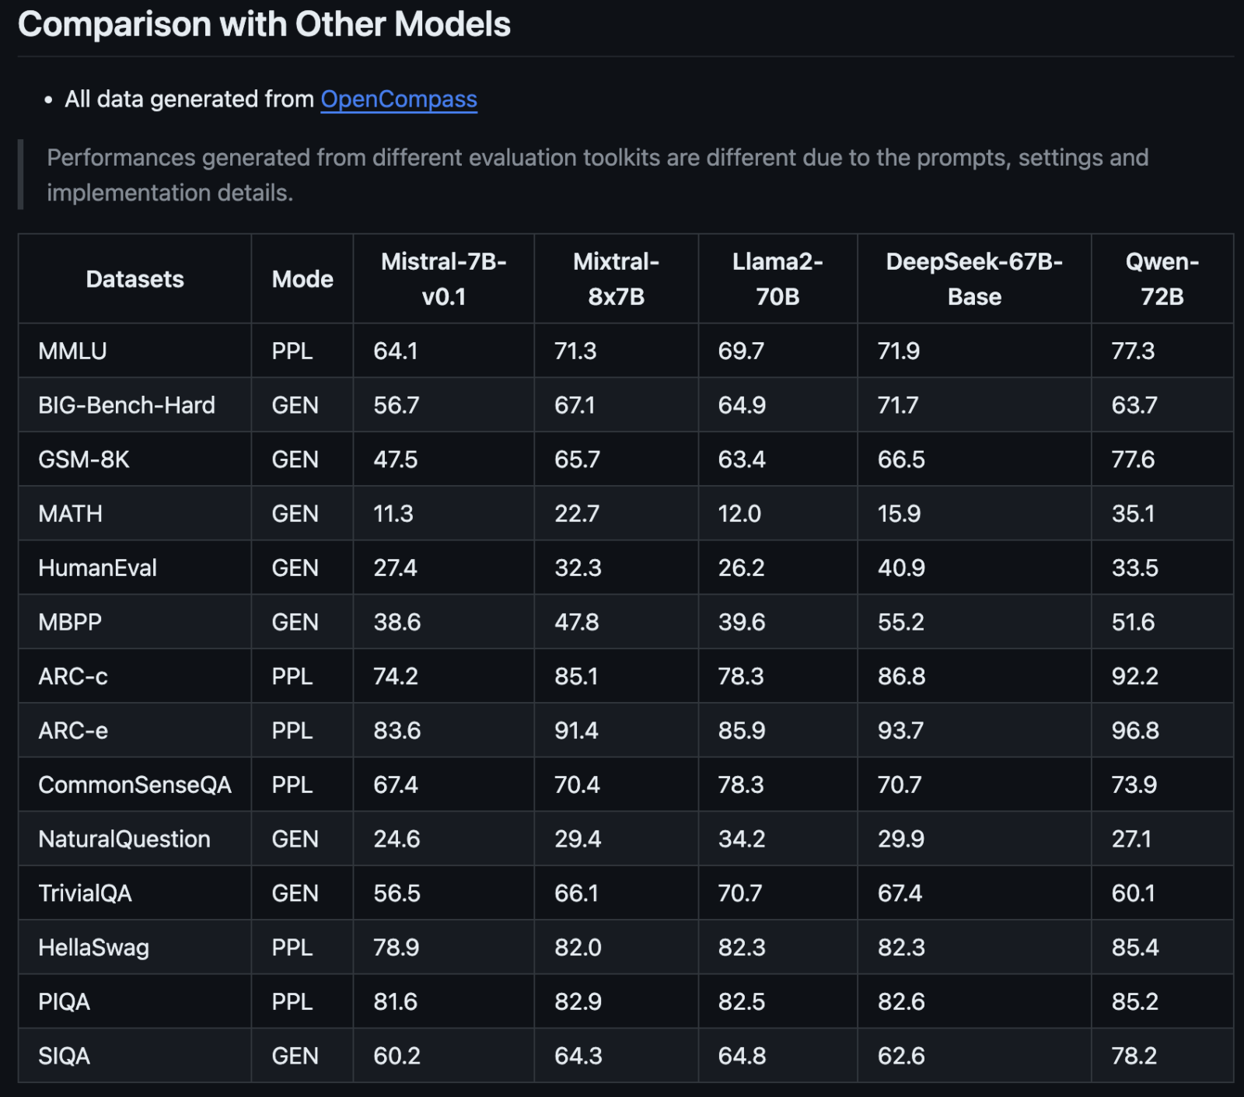Select the Qwen-72B column header
The height and width of the screenshot is (1097, 1244).
(1160, 278)
